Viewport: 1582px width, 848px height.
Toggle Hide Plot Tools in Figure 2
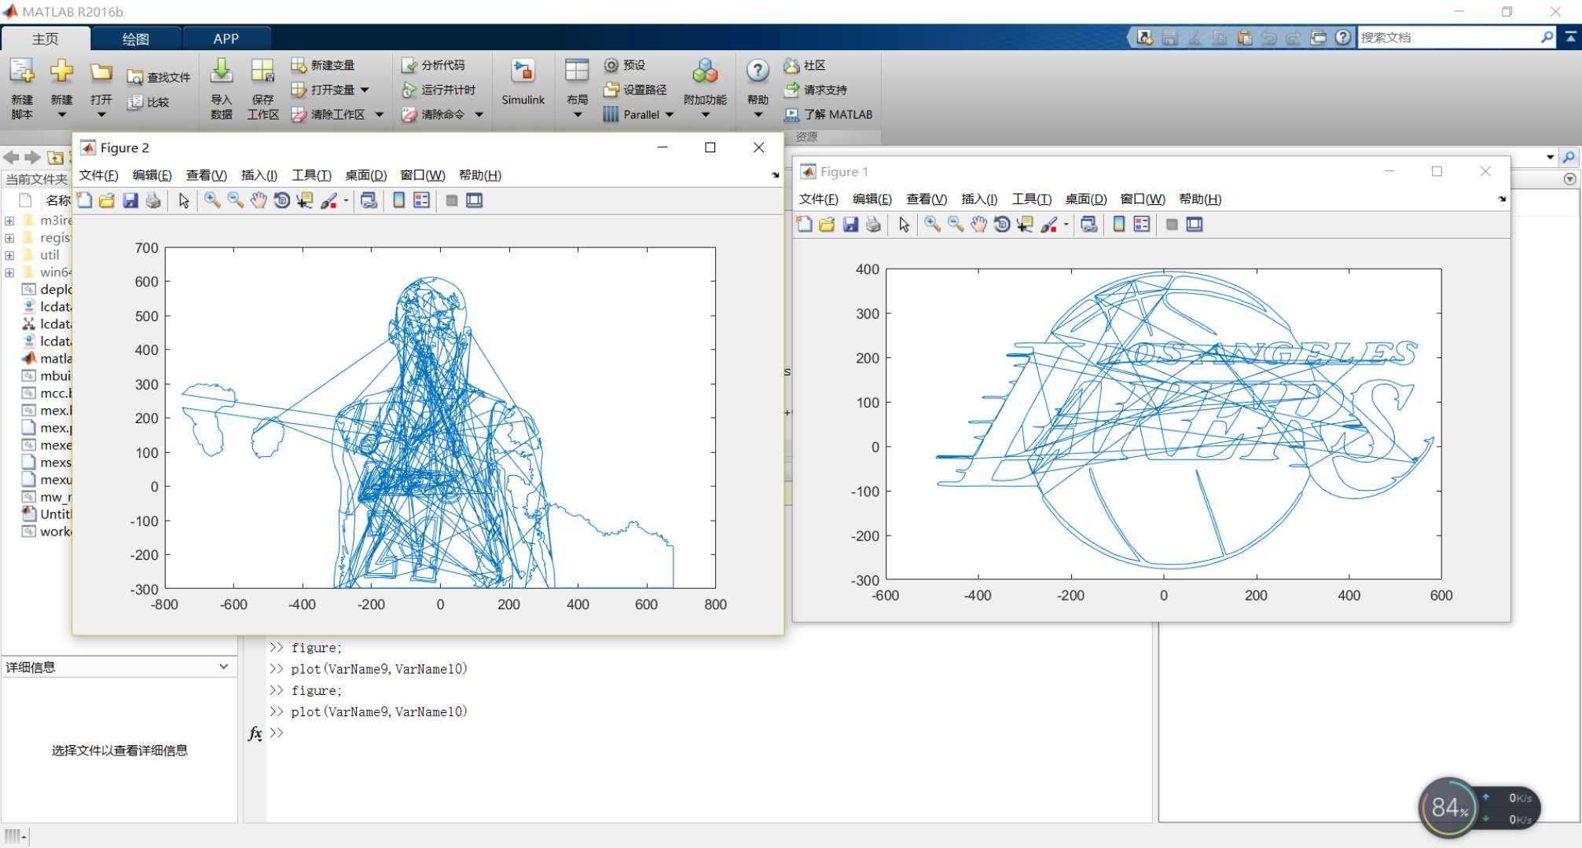[x=452, y=200]
